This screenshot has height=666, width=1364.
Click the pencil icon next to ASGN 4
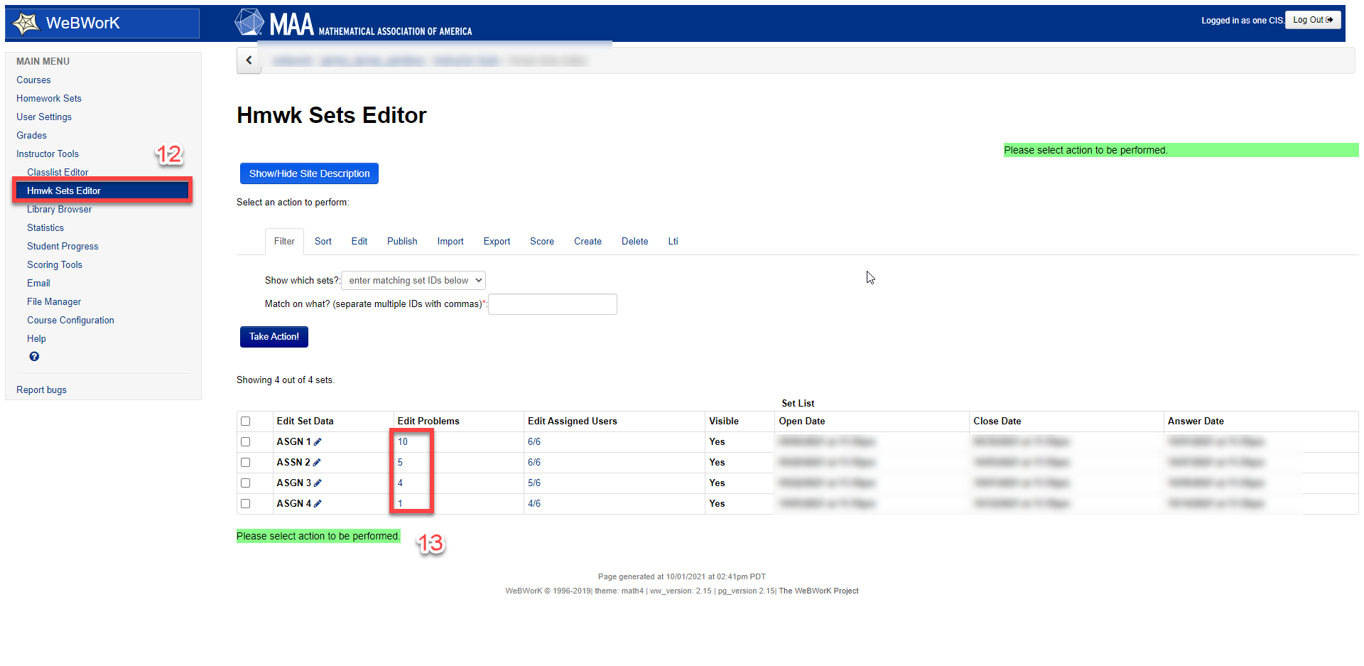[x=318, y=504]
